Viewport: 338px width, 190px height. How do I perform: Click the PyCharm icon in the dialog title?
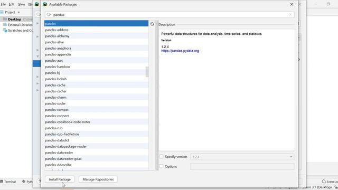pos(45,4)
